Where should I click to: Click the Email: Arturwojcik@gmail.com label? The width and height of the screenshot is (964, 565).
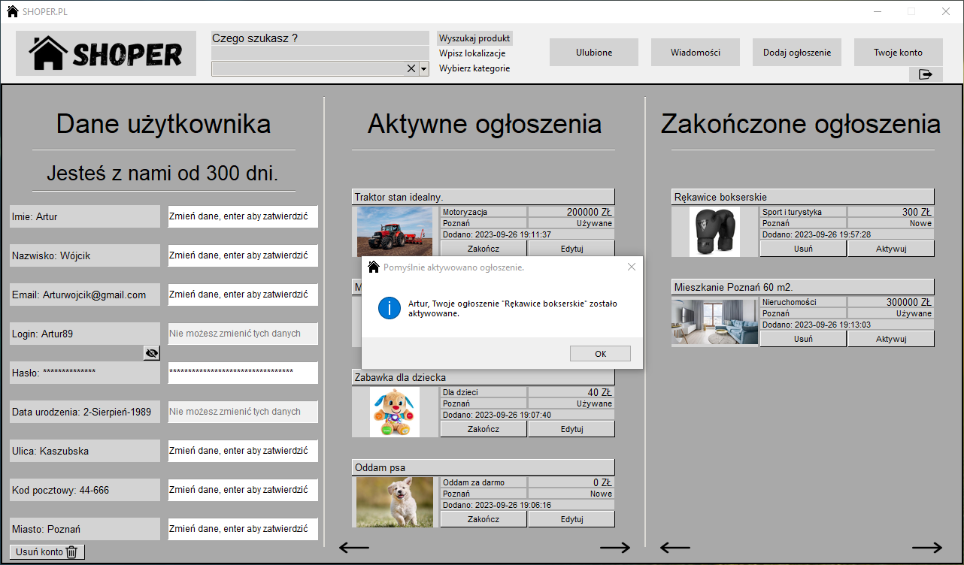[x=85, y=295]
